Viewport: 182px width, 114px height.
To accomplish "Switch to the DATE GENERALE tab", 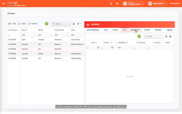I will (93, 30).
